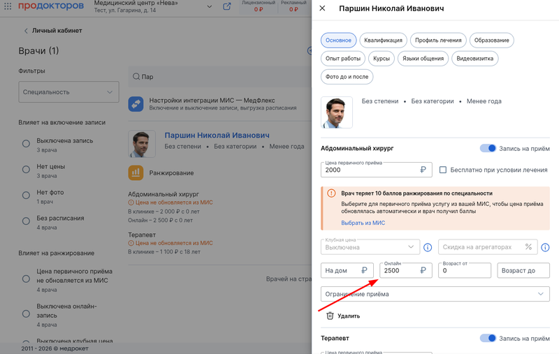The width and height of the screenshot is (559, 354).
Task: Open Паршин Николай Иванович link in list
Action: click(217, 135)
